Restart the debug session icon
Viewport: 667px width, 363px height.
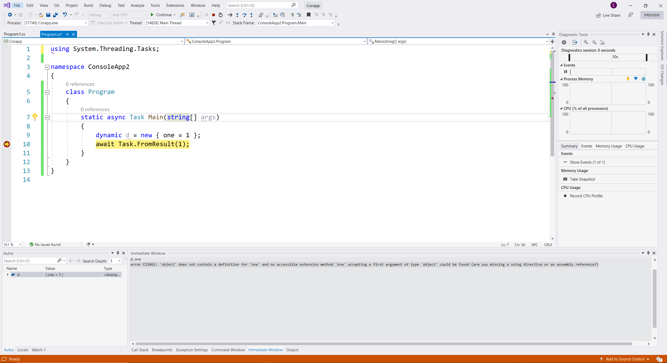tap(220, 15)
